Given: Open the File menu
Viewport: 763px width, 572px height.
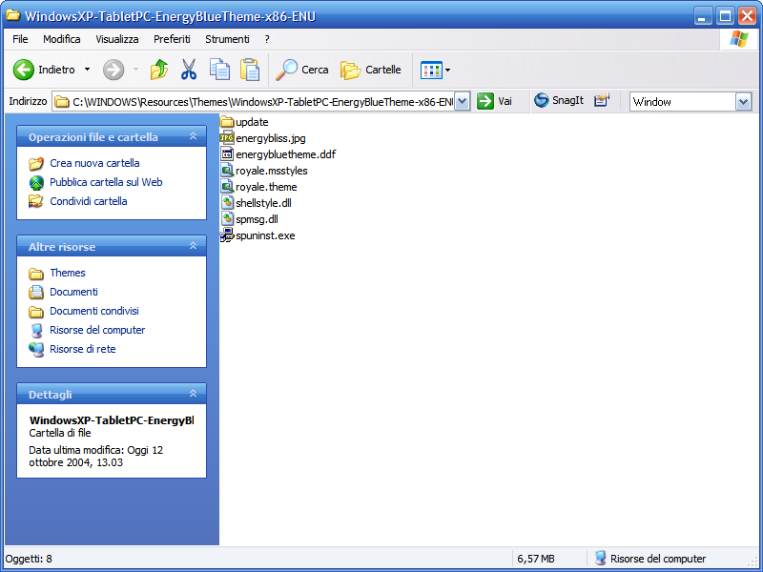Looking at the screenshot, I should click(20, 39).
